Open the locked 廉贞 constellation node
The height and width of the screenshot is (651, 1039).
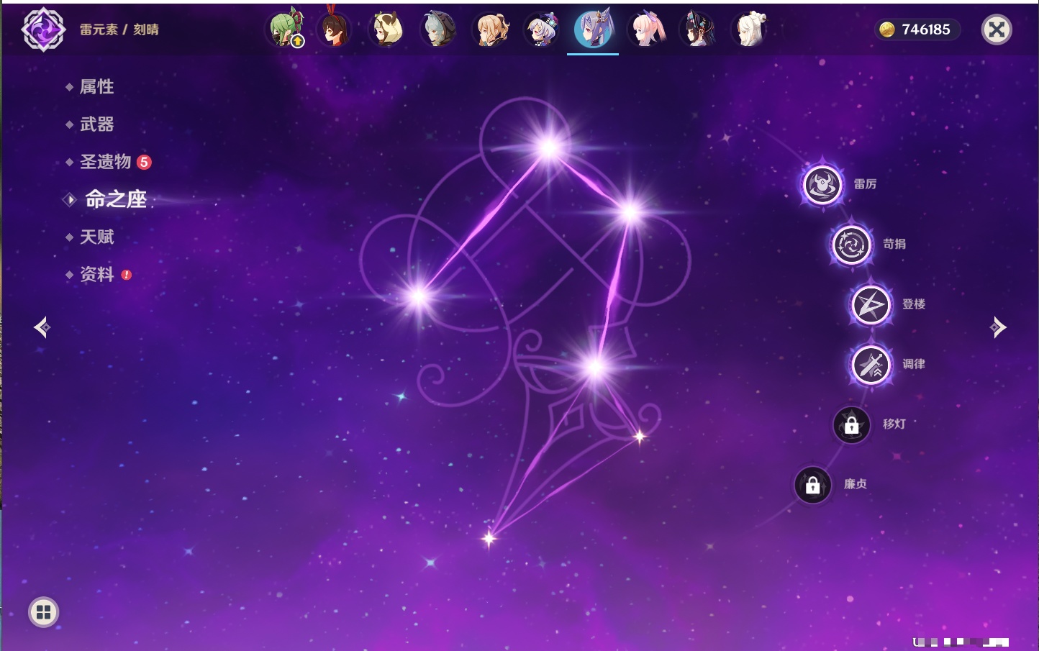pos(813,485)
